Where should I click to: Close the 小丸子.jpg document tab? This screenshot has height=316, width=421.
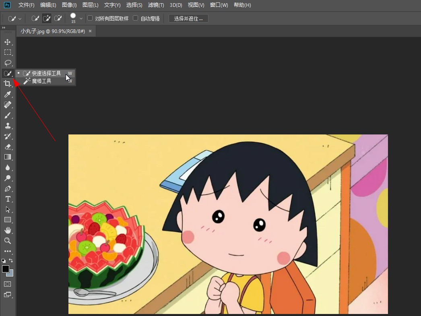[x=90, y=31]
